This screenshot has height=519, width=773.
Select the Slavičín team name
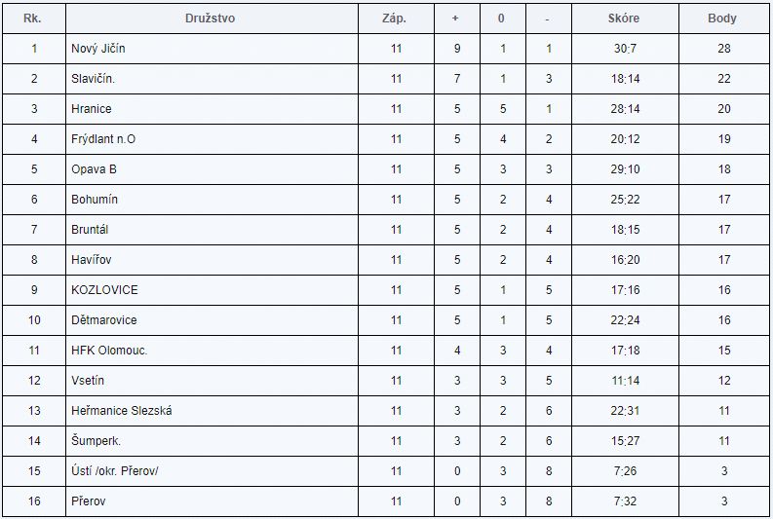coord(95,79)
